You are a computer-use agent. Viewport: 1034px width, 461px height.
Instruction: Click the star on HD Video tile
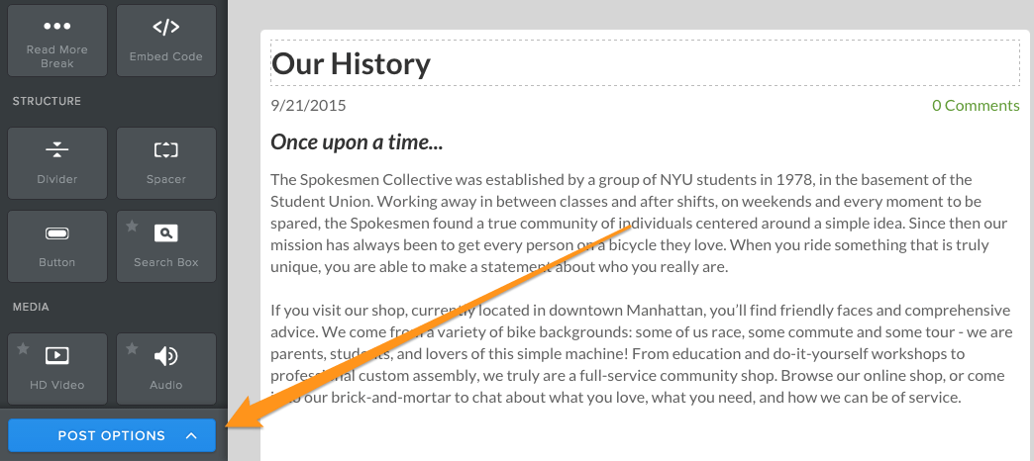tap(23, 348)
